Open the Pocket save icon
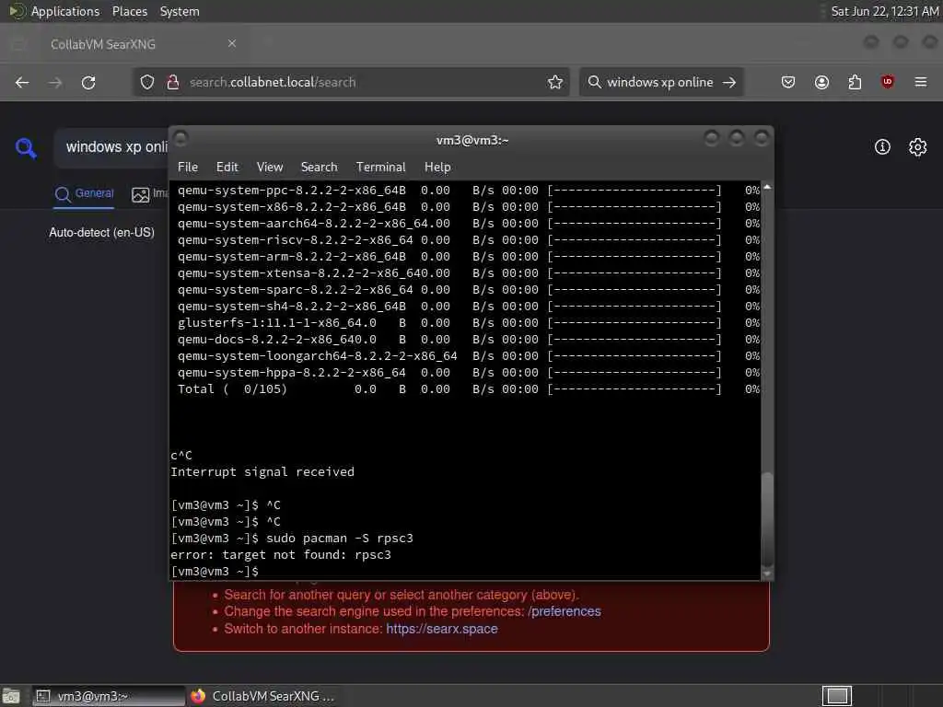This screenshot has height=707, width=943. click(x=788, y=82)
